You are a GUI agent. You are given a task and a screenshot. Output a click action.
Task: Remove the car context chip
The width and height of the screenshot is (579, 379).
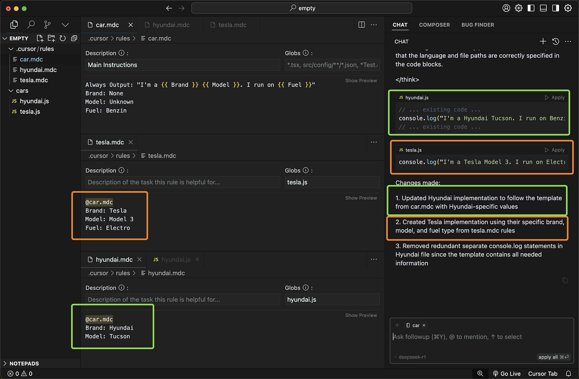(x=424, y=325)
